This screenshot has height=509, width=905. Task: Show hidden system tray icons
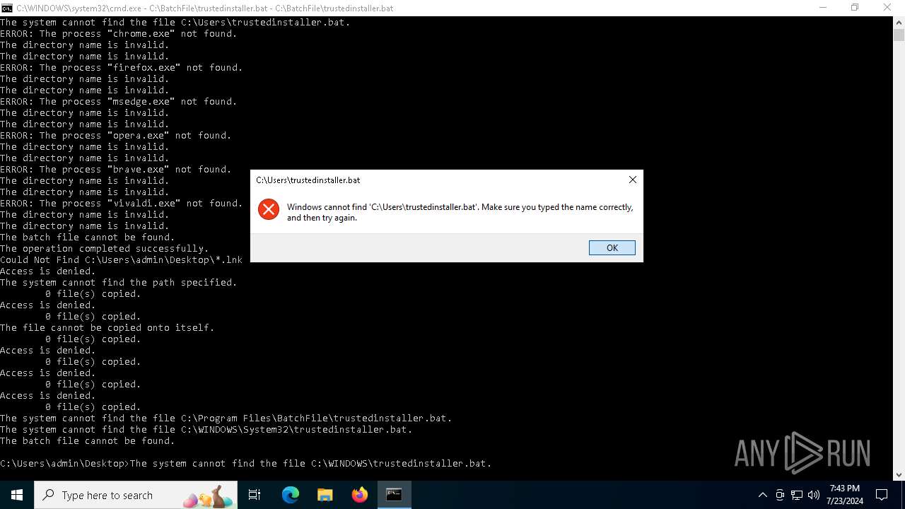point(762,495)
